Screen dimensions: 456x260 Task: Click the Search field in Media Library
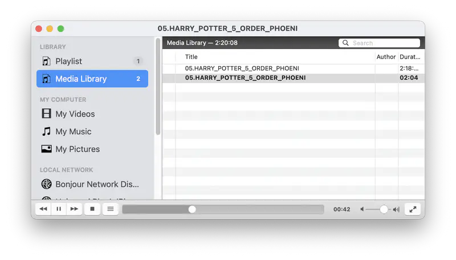click(379, 43)
